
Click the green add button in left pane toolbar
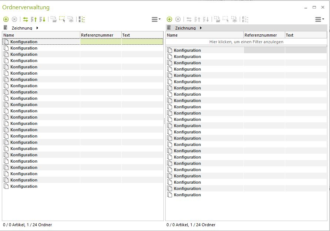point(6,19)
